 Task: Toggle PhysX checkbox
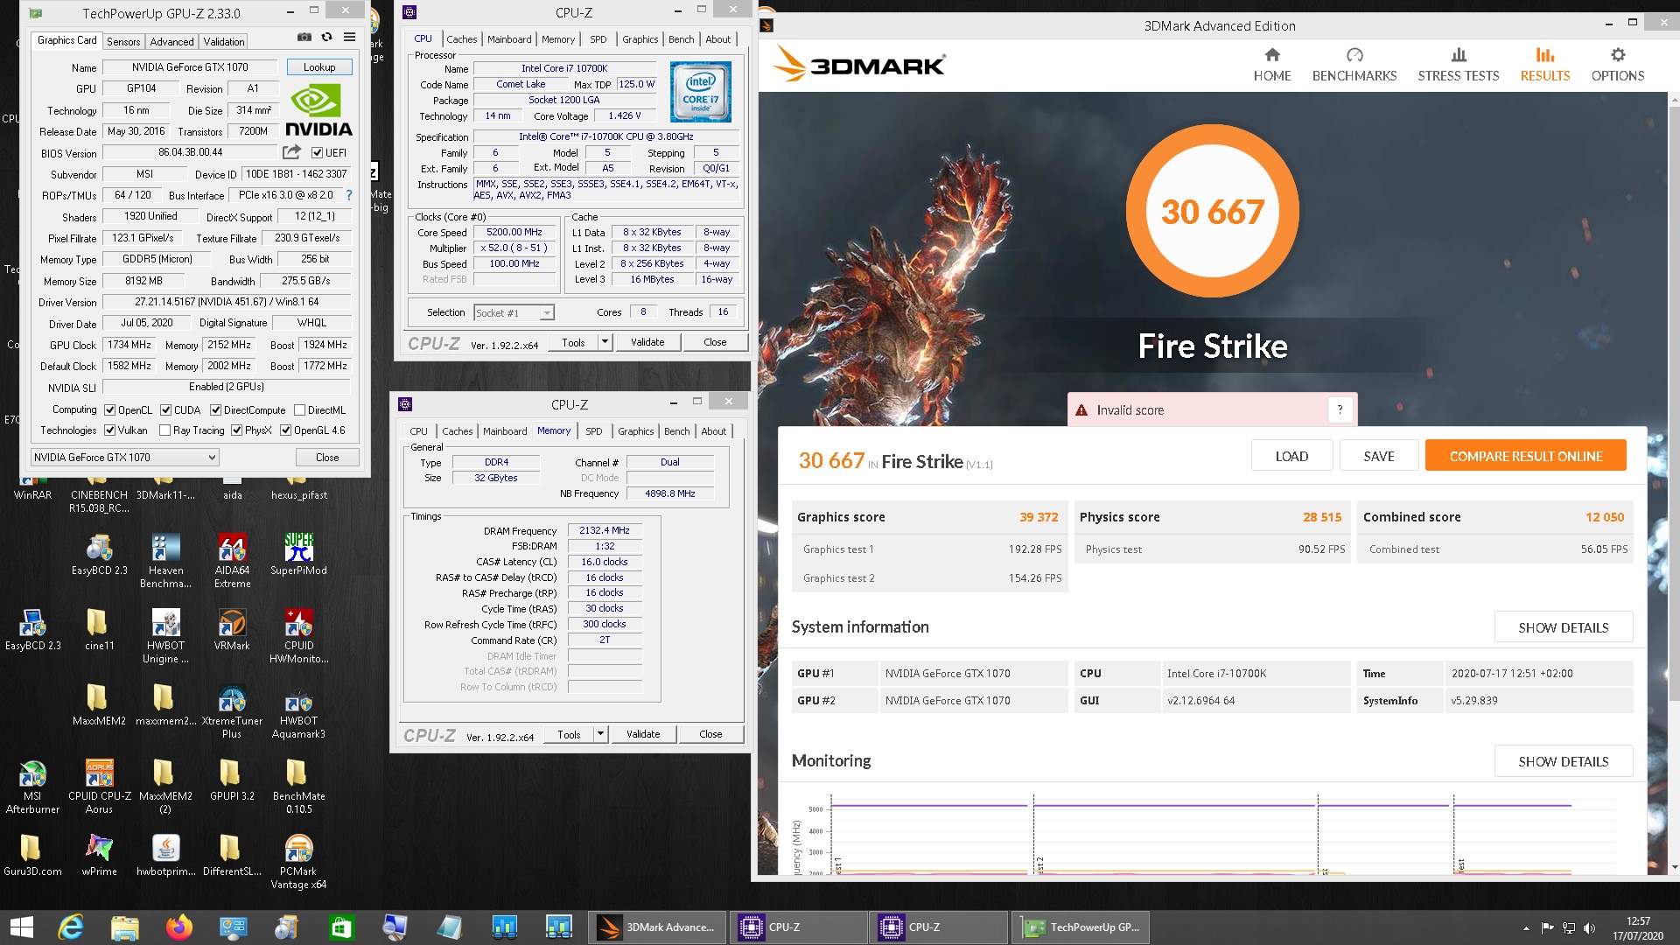coord(236,430)
